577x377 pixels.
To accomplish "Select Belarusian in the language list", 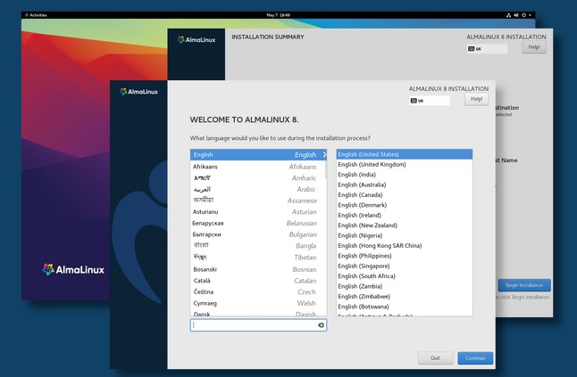I will click(x=257, y=223).
